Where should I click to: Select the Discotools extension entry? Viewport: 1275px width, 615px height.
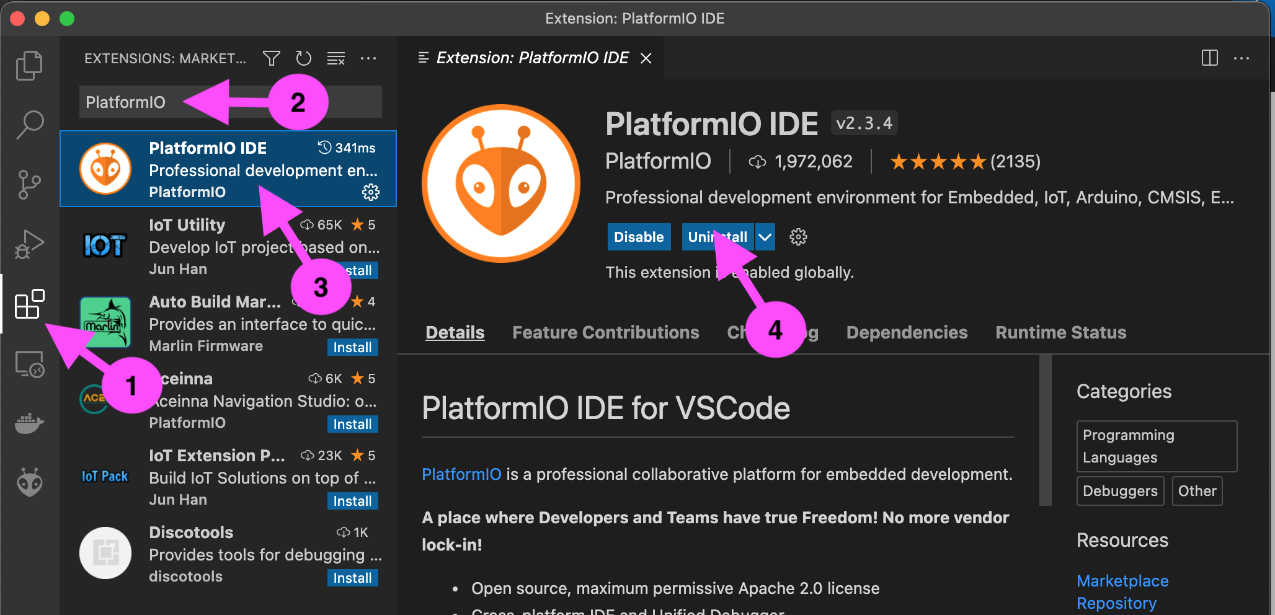tap(228, 554)
